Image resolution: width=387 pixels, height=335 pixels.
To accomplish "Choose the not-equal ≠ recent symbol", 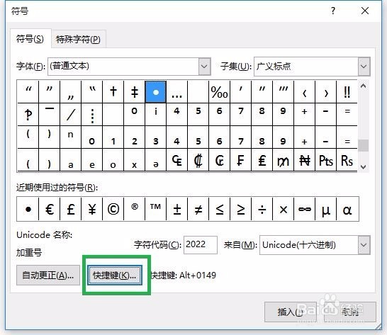I will 198,209.
